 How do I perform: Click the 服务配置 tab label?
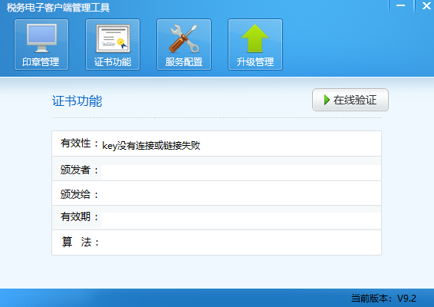(x=184, y=62)
